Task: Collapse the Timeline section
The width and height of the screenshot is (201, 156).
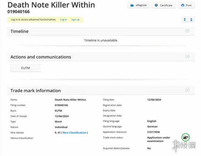Action: coord(187,31)
